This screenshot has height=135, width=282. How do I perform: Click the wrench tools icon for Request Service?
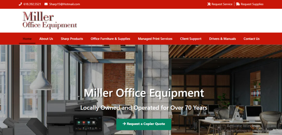pos(209,4)
